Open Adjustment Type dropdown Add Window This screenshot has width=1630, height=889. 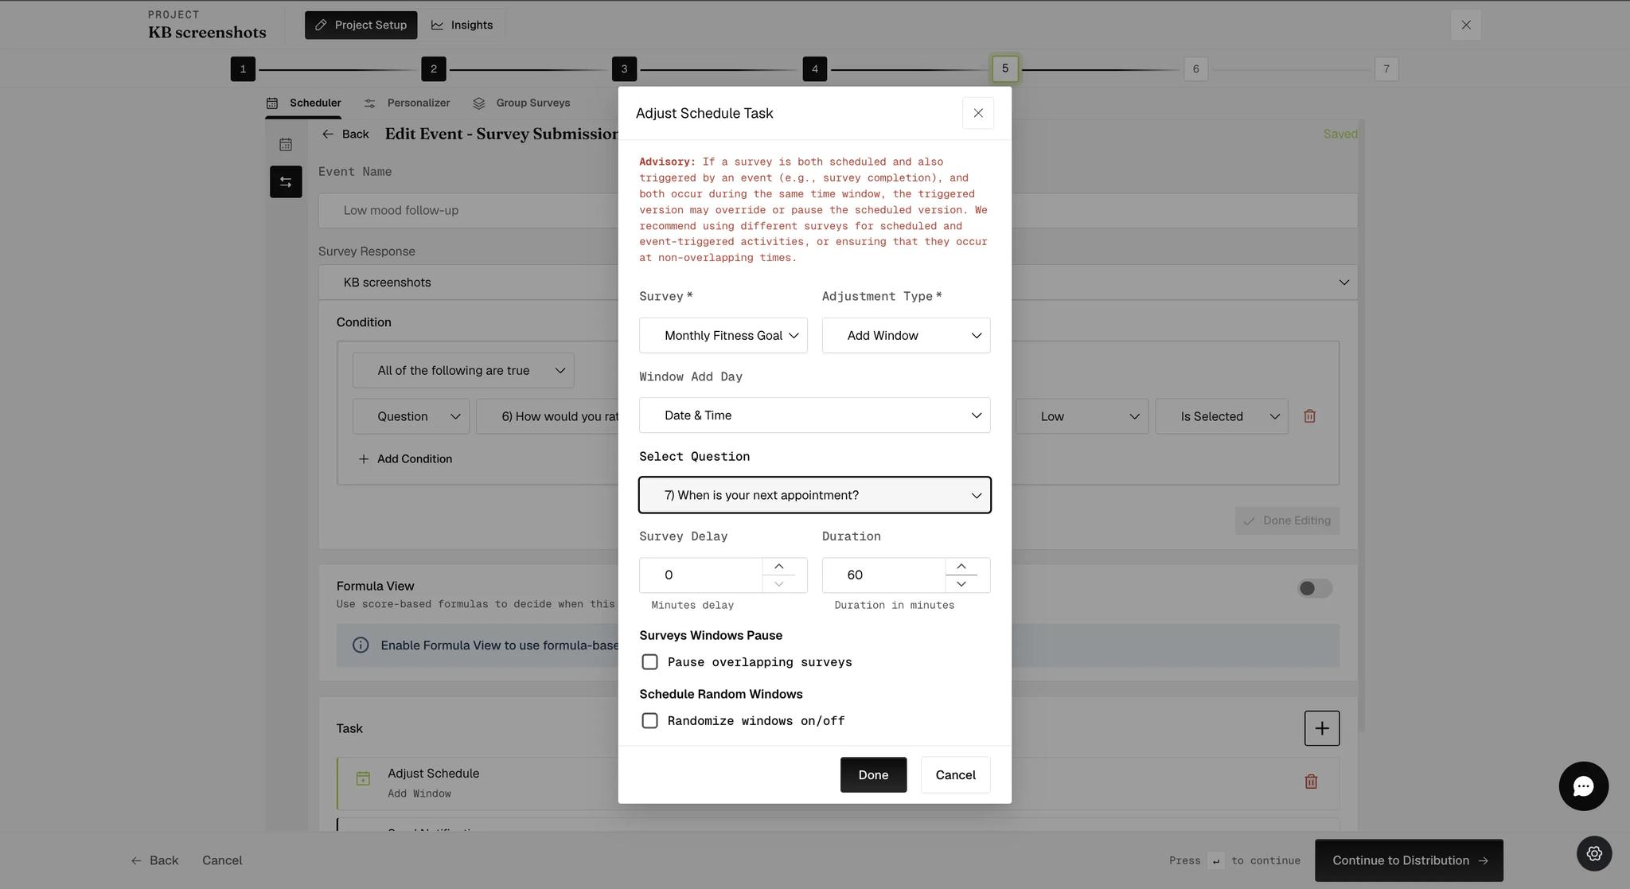pos(906,336)
